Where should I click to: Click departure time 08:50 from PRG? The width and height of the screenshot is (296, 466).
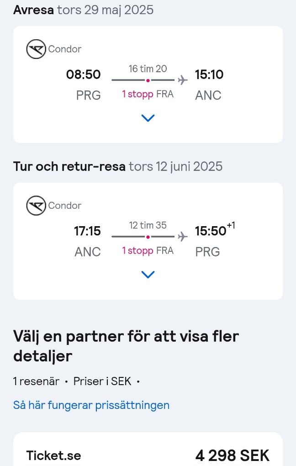84,74
